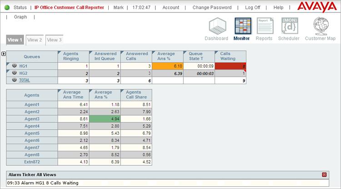Click the HG2 queue status ball
The height and width of the screenshot is (189, 341).
pyautogui.click(x=15, y=73)
